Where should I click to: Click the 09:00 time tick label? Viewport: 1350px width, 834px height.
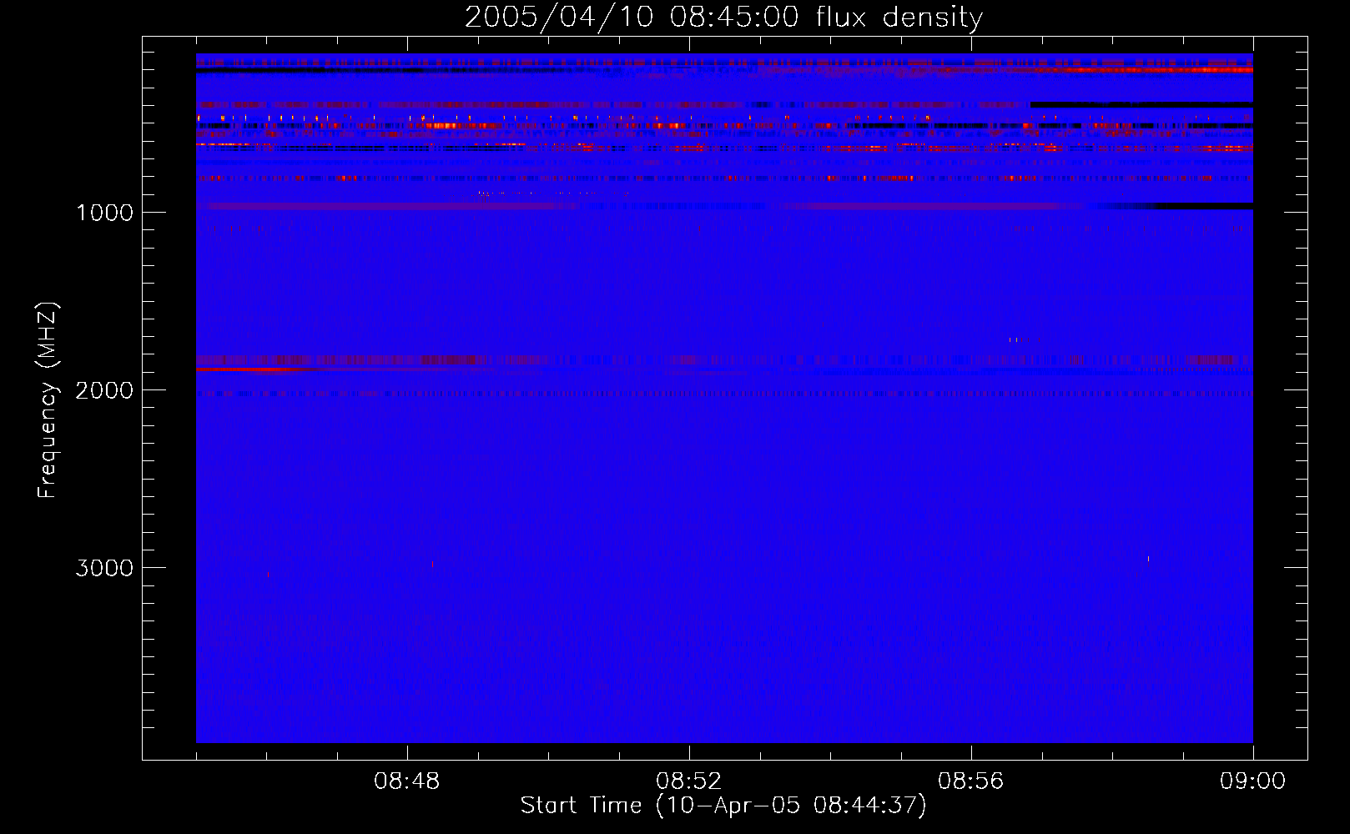(1253, 781)
